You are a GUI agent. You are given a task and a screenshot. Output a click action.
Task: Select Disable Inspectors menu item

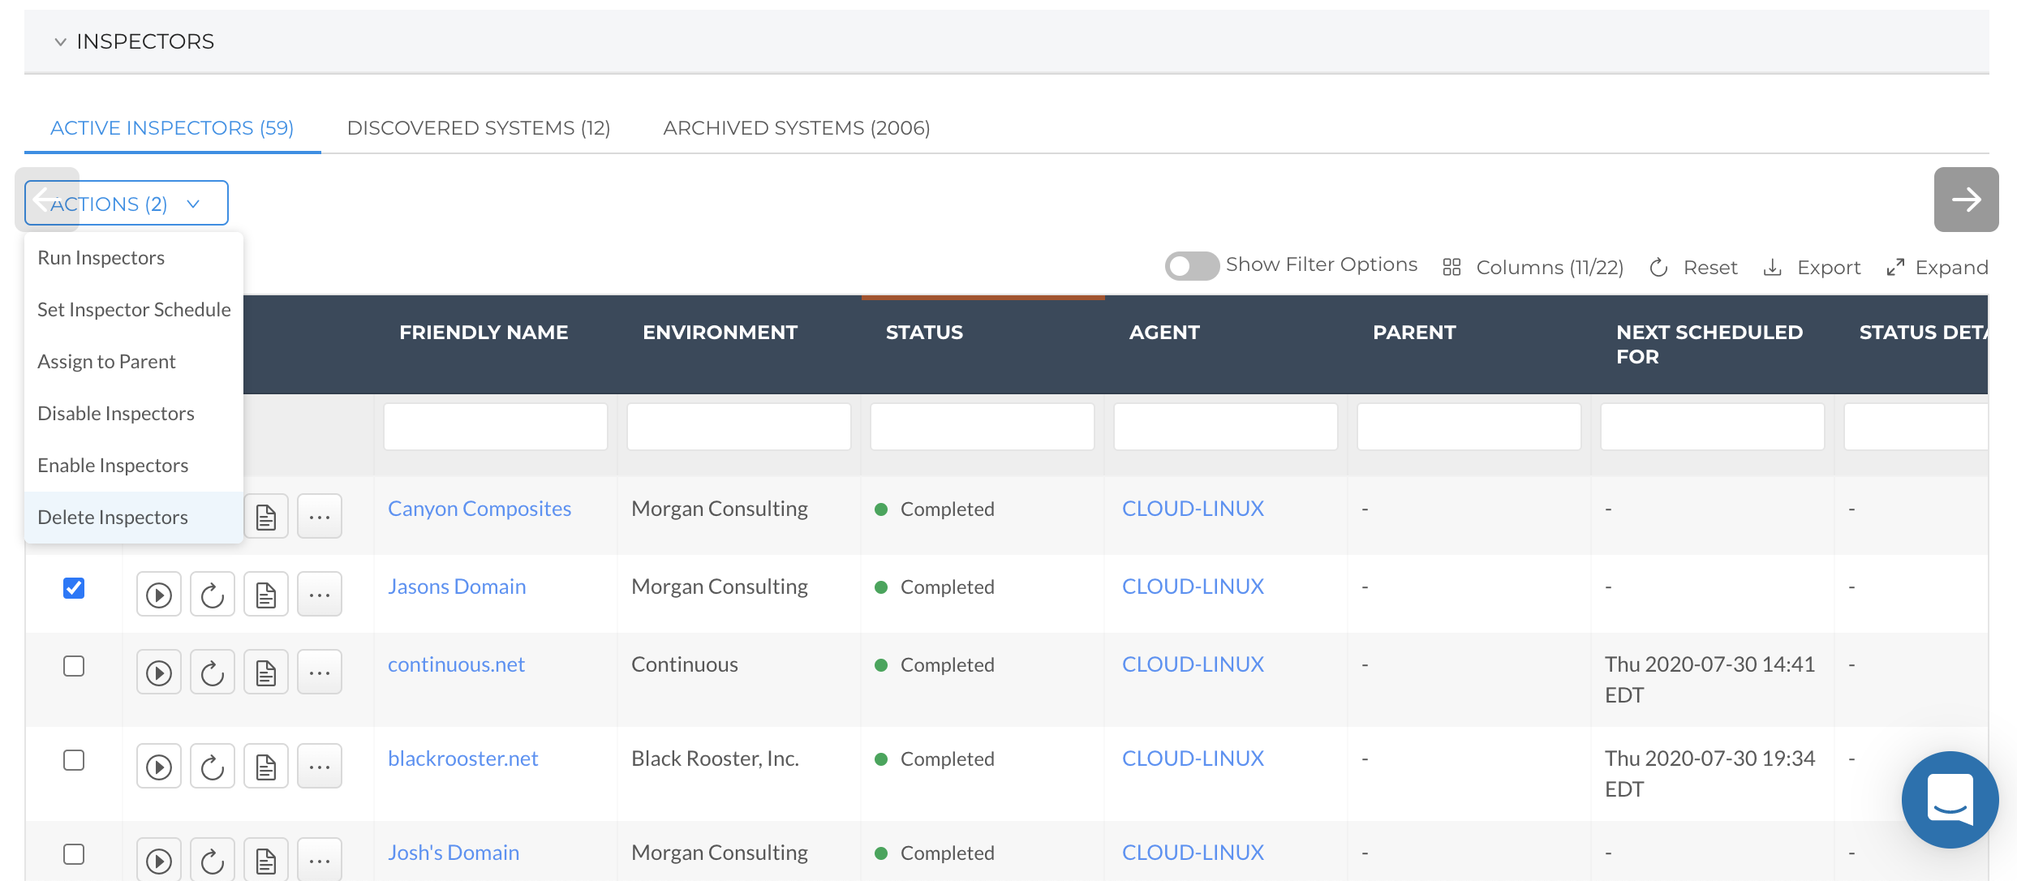tap(134, 414)
